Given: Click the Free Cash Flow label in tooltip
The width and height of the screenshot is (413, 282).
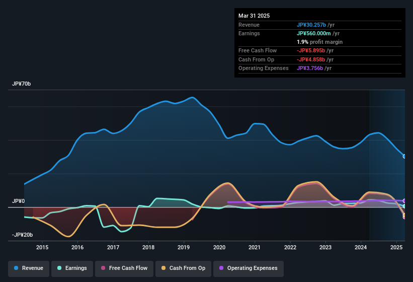Looking at the screenshot, I should [258, 50].
